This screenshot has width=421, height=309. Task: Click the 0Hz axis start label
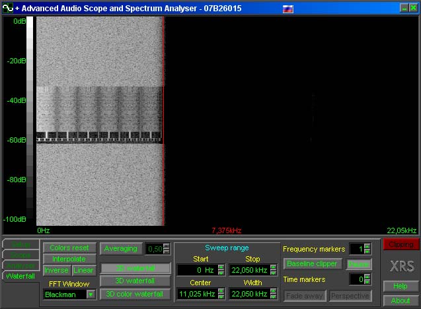[44, 230]
